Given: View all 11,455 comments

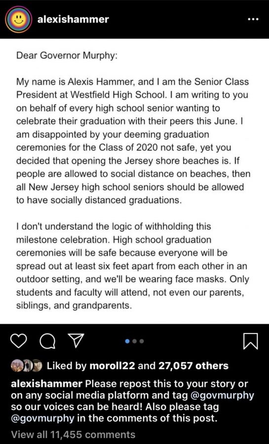Looking at the screenshot, I should pos(73,434).
